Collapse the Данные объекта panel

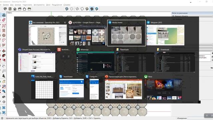[173, 16]
